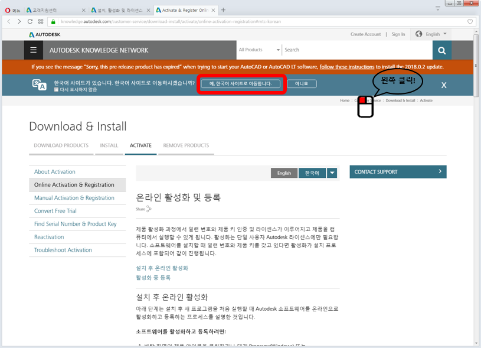The width and height of the screenshot is (481, 348).
Task: Click the Download & Install breadcrumb
Action: (400, 100)
